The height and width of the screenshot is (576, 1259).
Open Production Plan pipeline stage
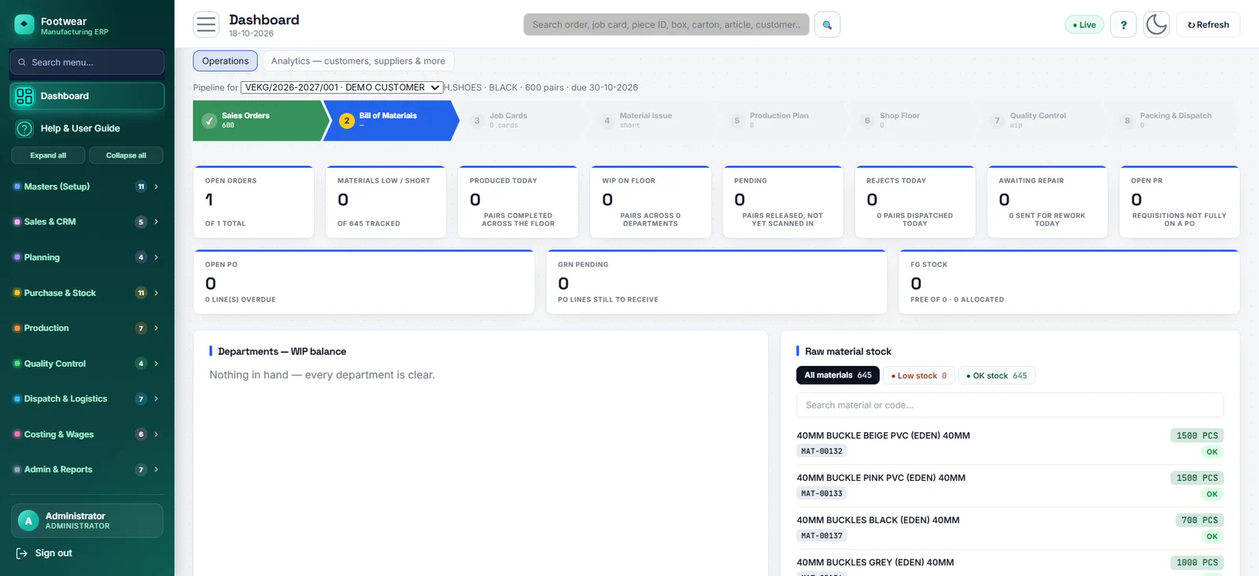(x=781, y=120)
